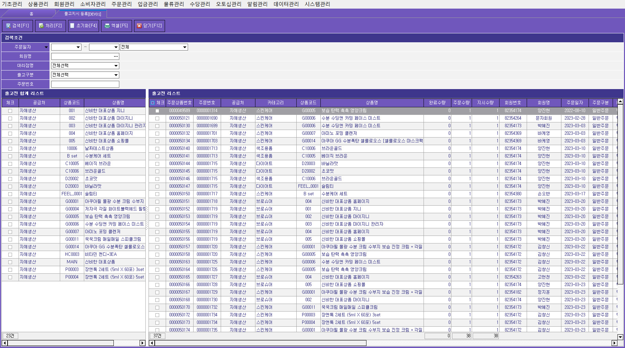
Task: Open the 전체 period dropdown
Action: click(x=185, y=47)
